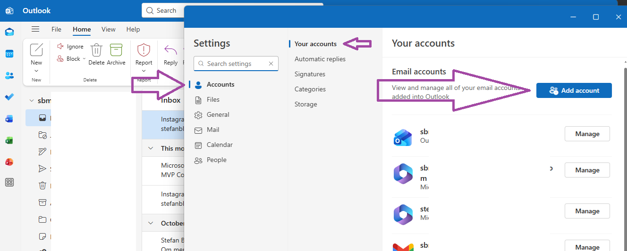
Task: Open the Signatures subsection
Action: tap(310, 74)
